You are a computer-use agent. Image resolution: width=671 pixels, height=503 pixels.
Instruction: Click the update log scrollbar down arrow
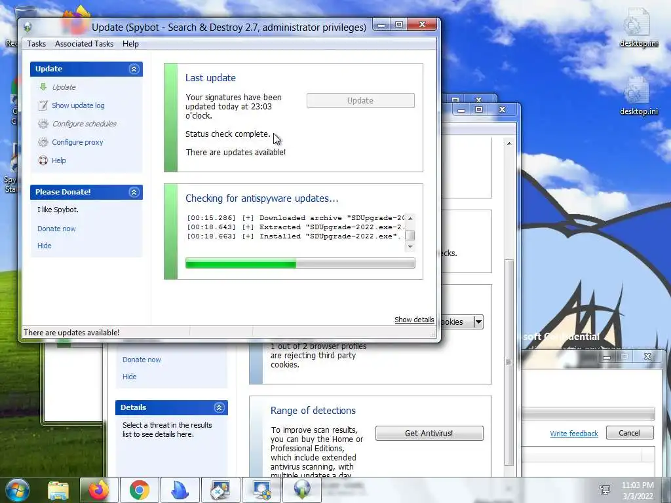pyautogui.click(x=410, y=246)
